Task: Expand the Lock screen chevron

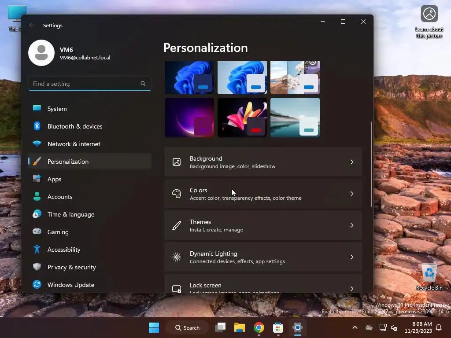Action: pos(352,289)
